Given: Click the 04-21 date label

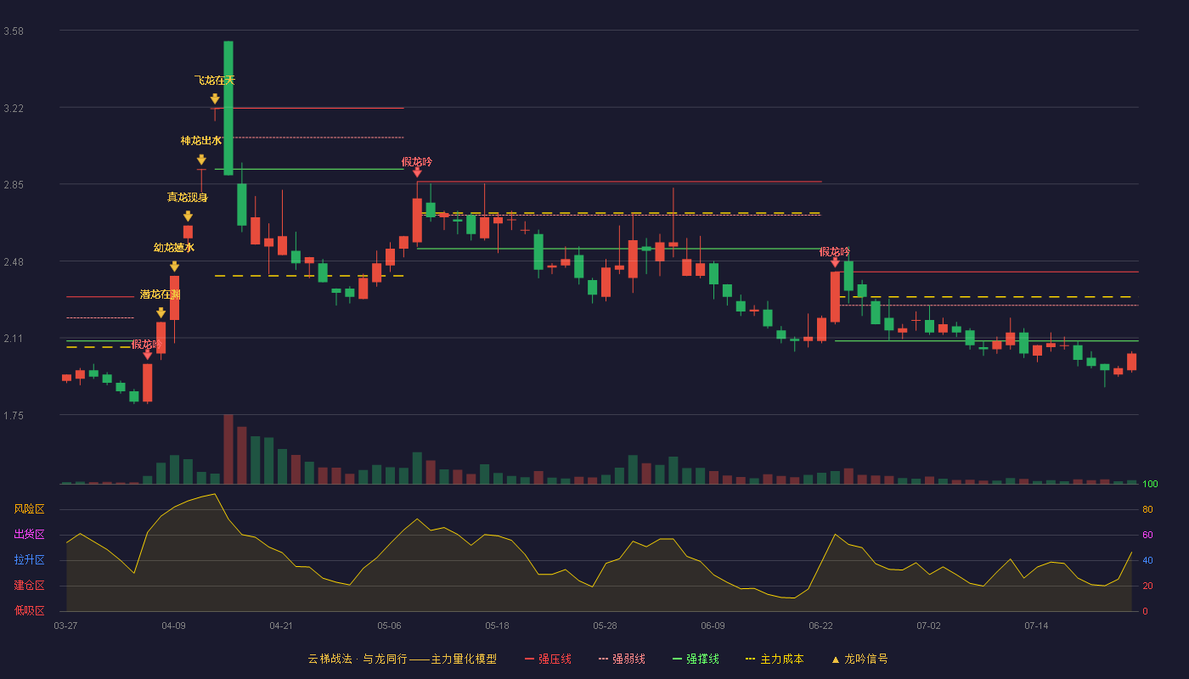Looking at the screenshot, I should 281,626.
